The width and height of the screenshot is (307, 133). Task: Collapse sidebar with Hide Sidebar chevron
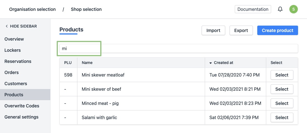point(7,26)
